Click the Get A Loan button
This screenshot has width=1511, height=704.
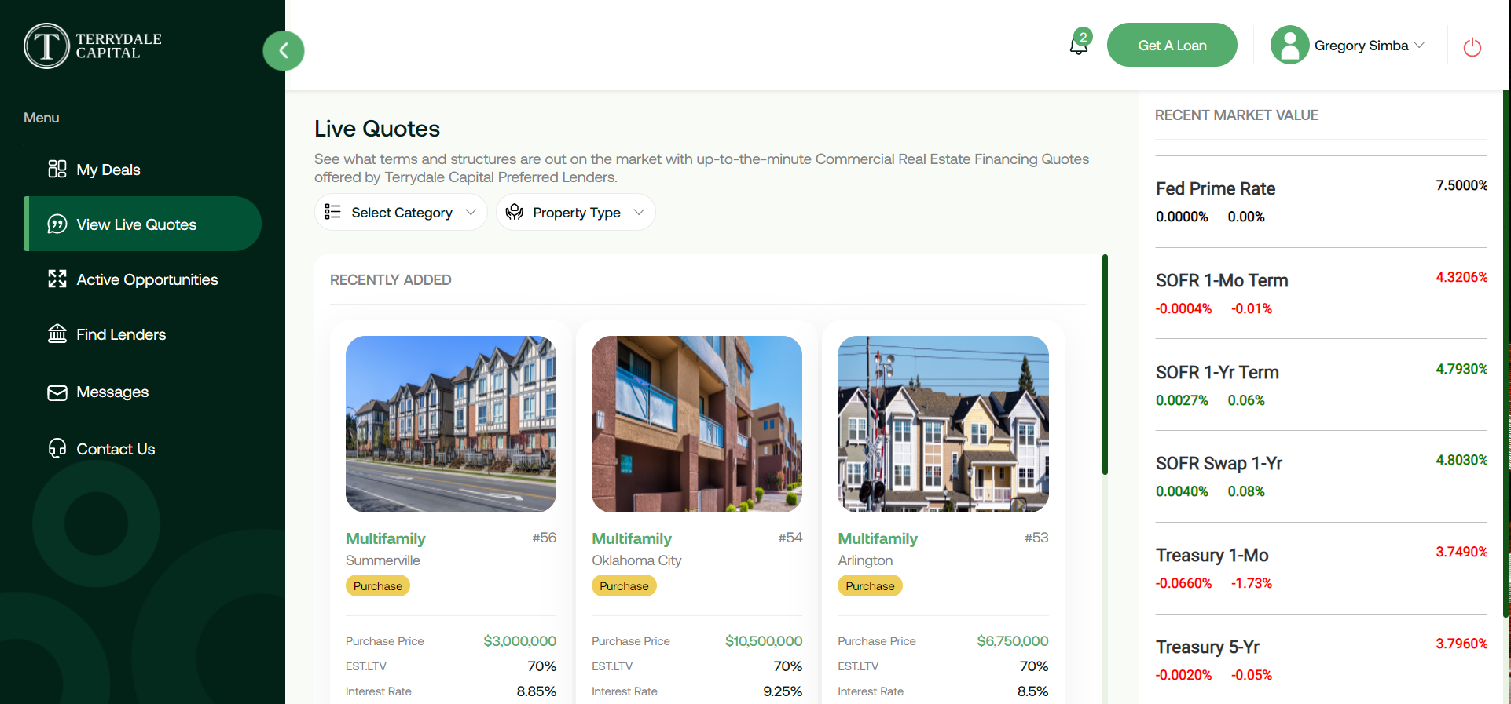coord(1172,45)
